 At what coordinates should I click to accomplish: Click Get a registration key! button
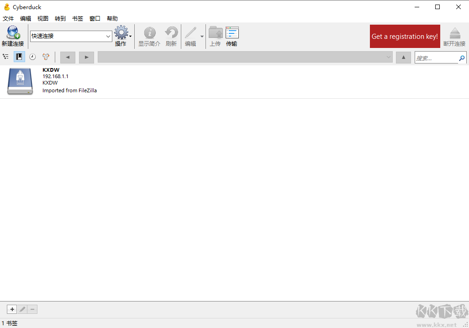pos(405,36)
